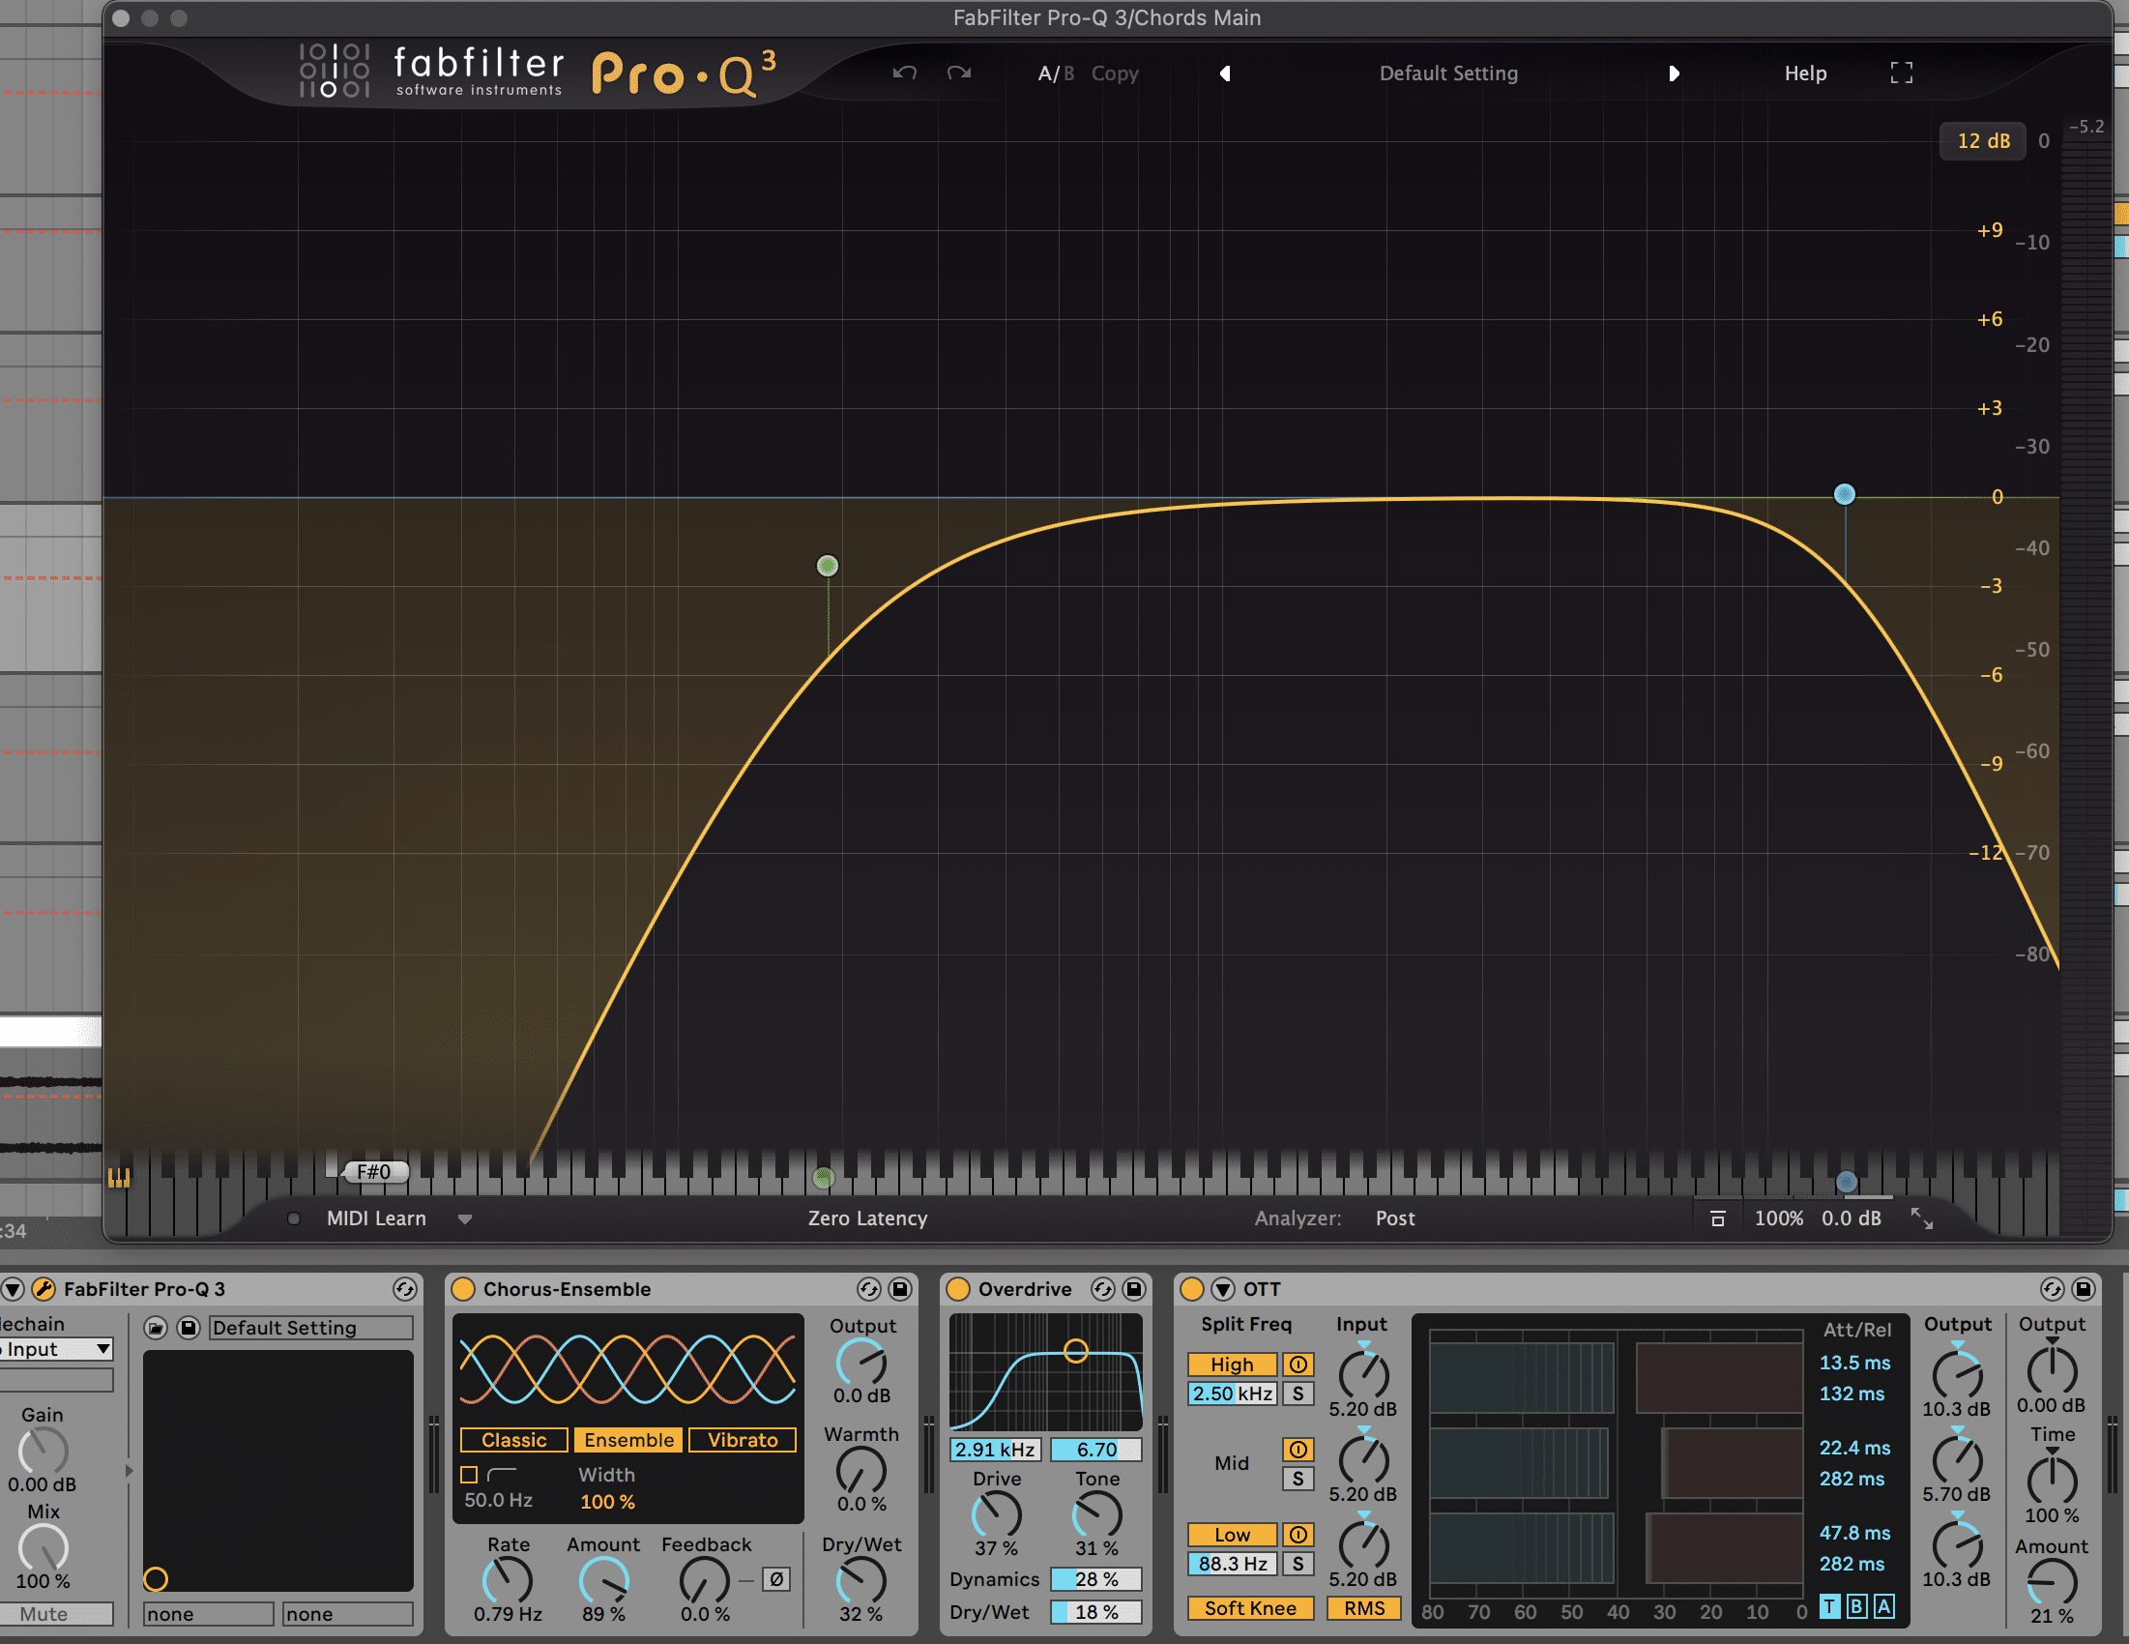Toggle OTT High band activator
2129x1644 pixels.
(x=1298, y=1365)
